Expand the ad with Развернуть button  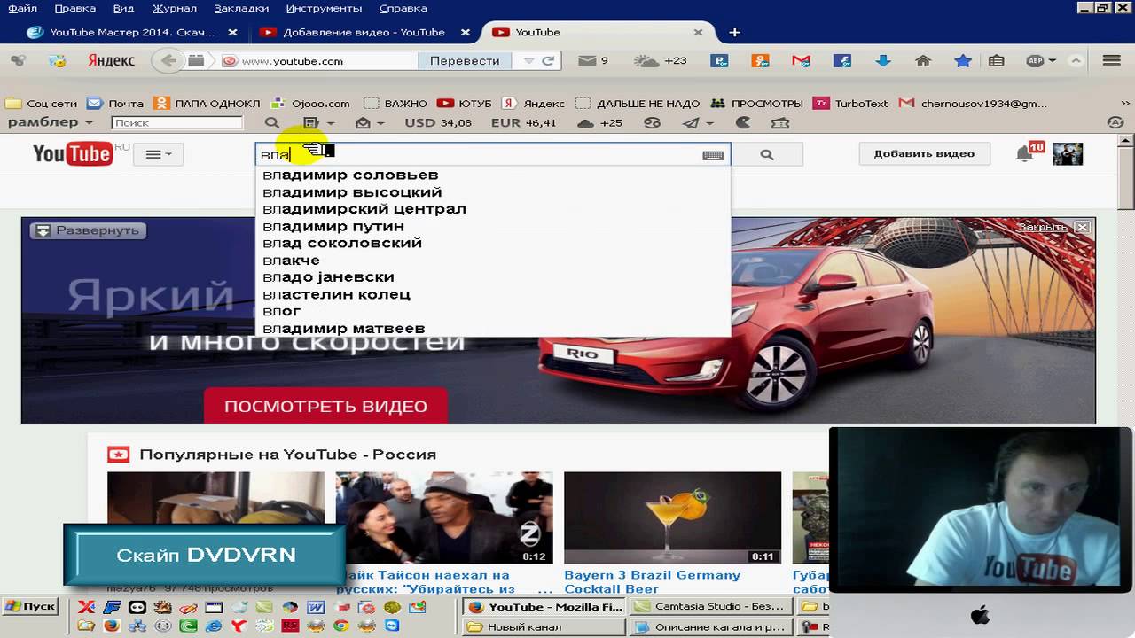[88, 230]
